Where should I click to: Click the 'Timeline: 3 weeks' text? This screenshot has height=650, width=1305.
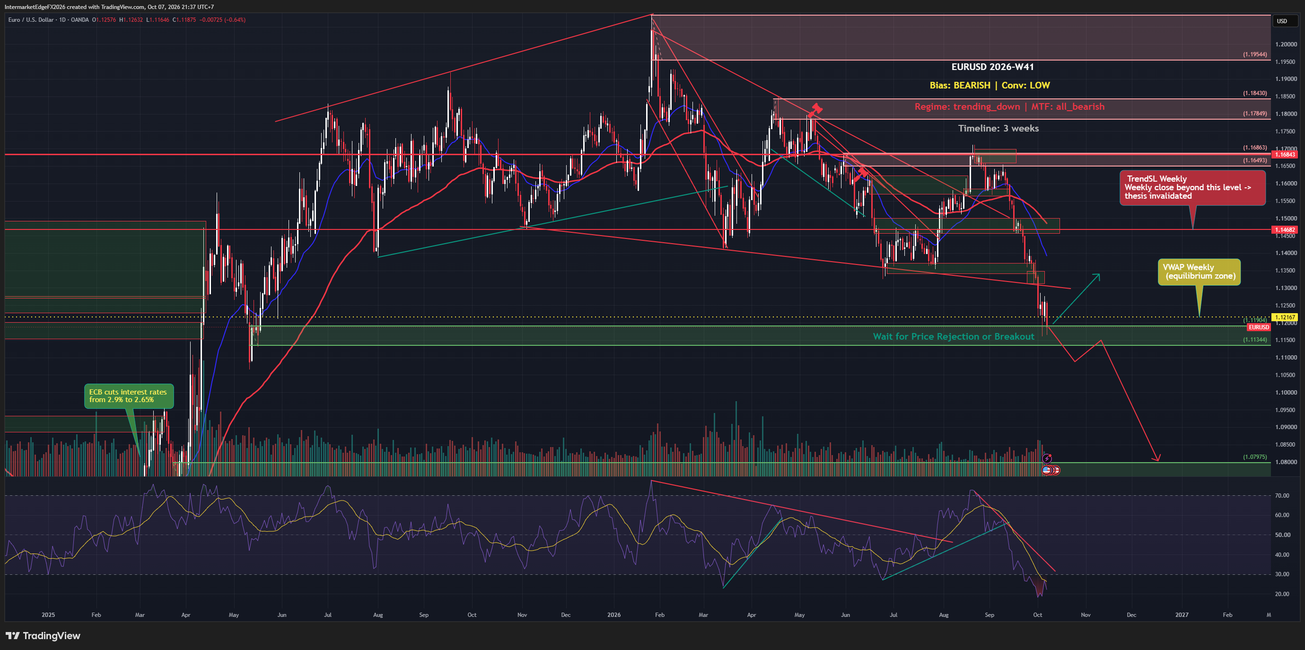(998, 128)
